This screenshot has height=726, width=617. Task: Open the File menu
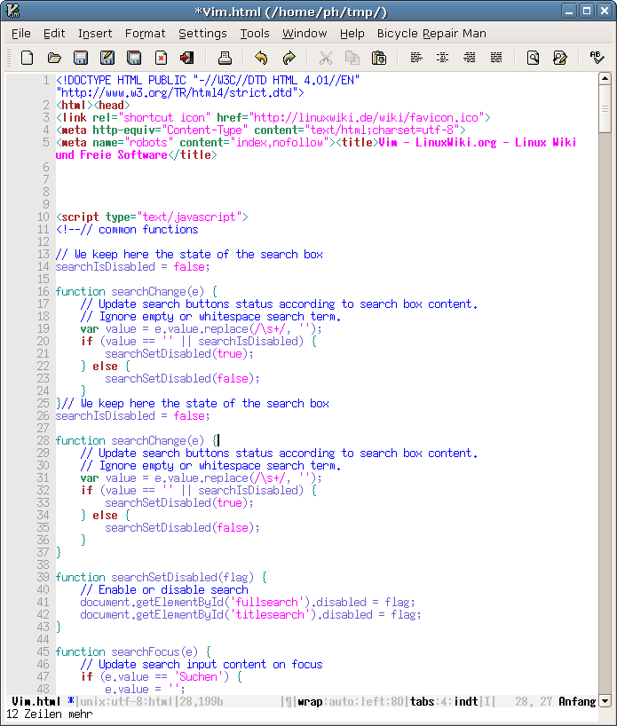pyautogui.click(x=21, y=34)
